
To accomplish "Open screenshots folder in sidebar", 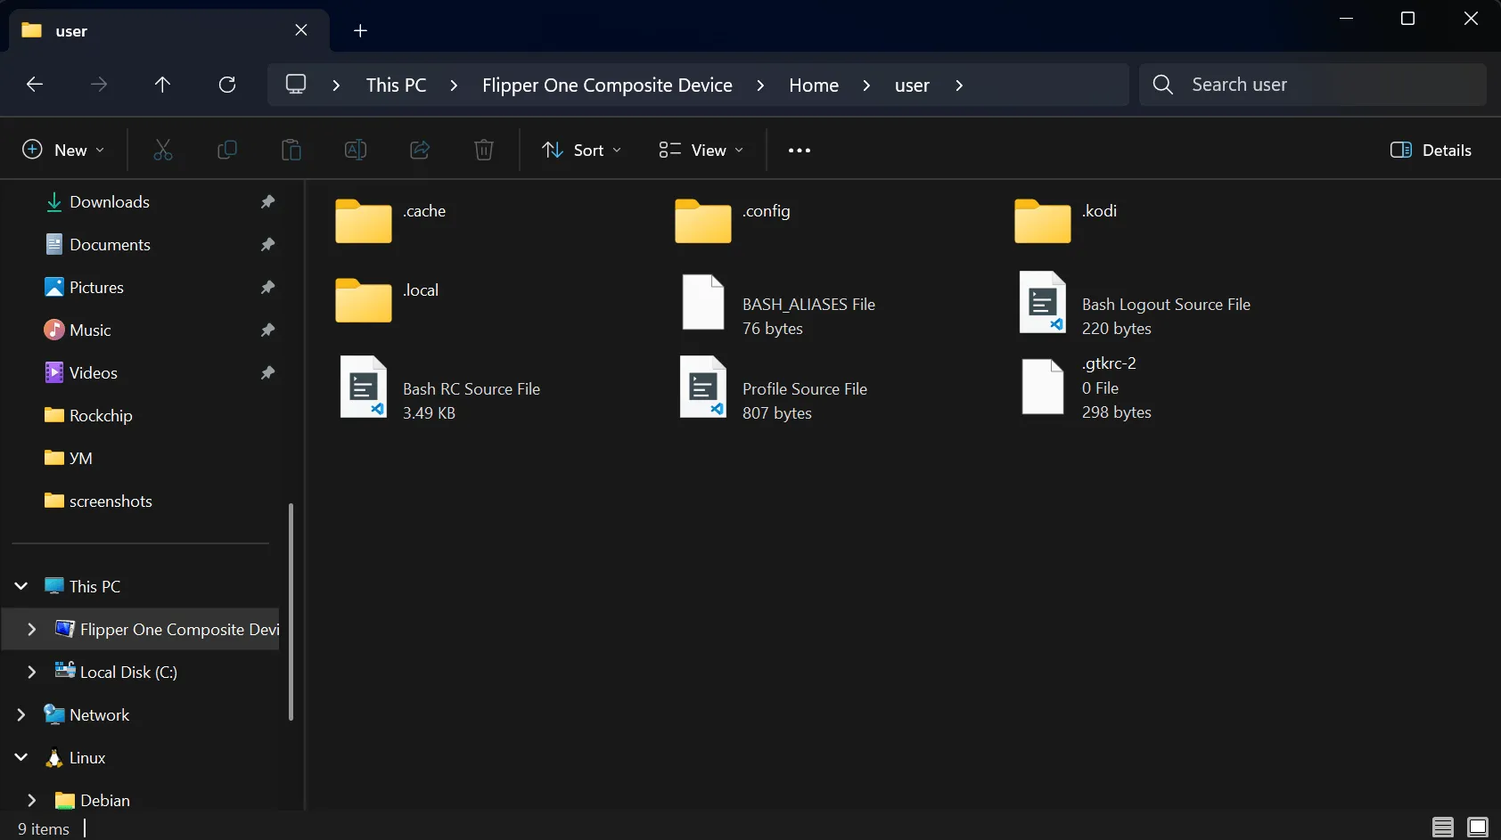I will click(111, 502).
